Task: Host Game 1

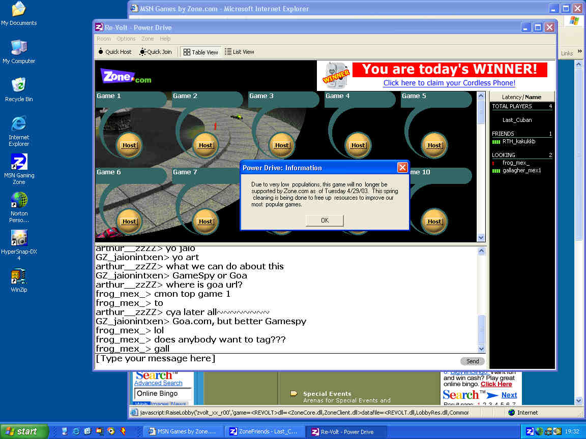Action: 129,145
